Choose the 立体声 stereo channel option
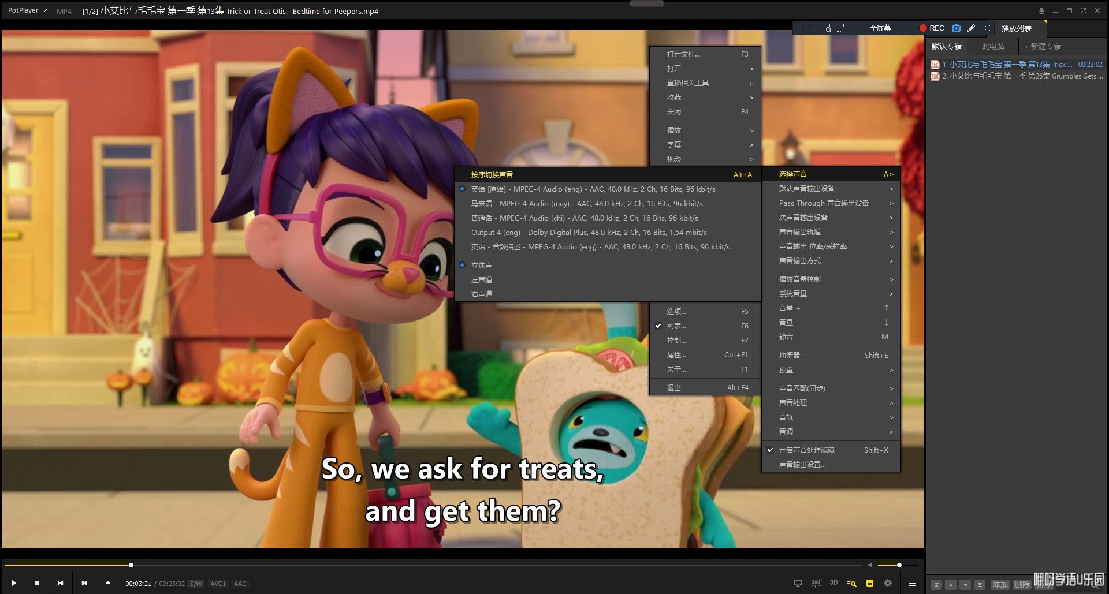Screen dimensions: 1109x594 607,265
